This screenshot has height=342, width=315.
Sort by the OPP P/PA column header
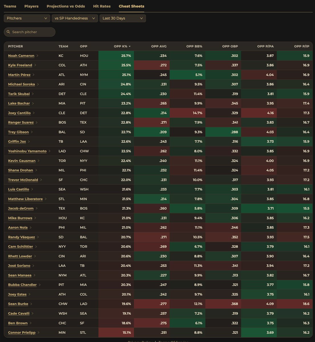(265, 46)
